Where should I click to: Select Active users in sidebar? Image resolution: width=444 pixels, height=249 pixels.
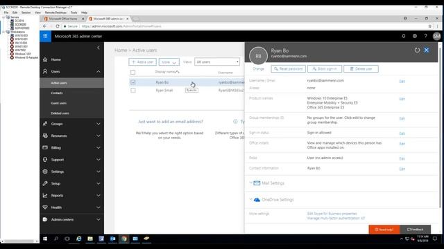pyautogui.click(x=71, y=83)
